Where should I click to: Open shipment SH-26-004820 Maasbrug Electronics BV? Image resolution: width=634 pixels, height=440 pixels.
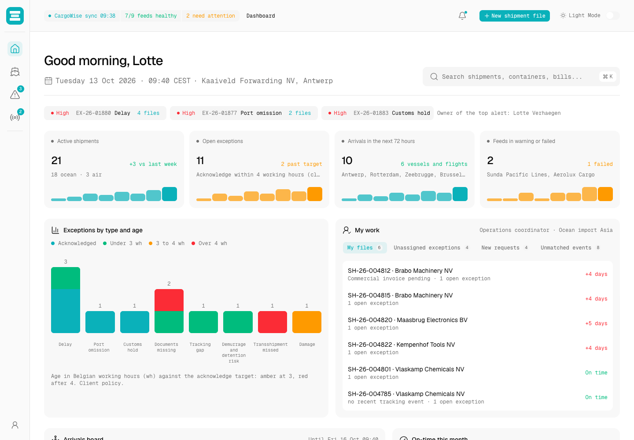coord(478,323)
